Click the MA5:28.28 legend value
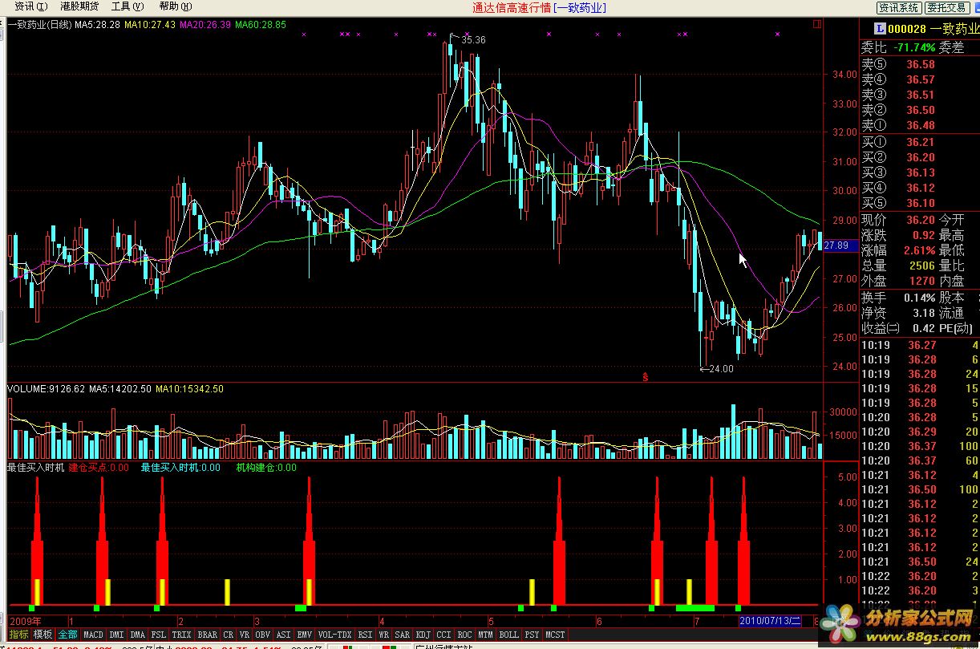The height and width of the screenshot is (649, 980). pyautogui.click(x=98, y=25)
